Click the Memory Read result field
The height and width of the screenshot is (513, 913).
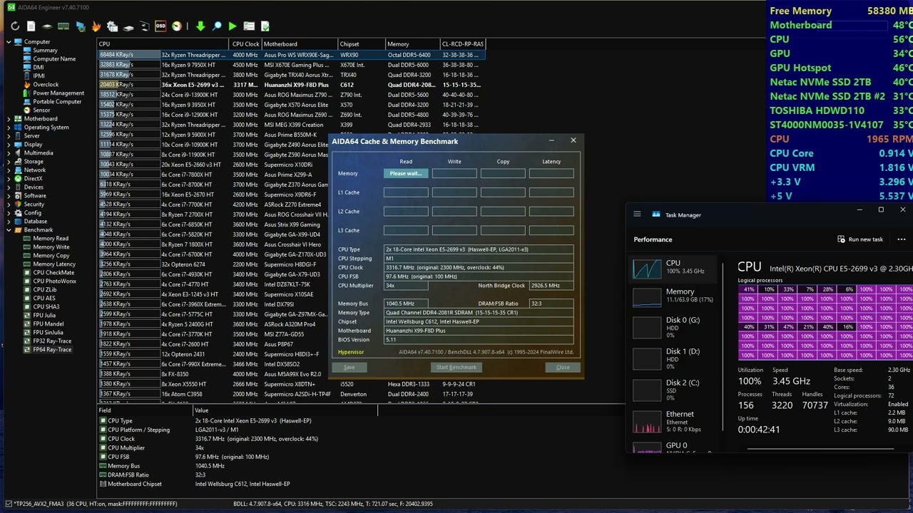tap(406, 173)
